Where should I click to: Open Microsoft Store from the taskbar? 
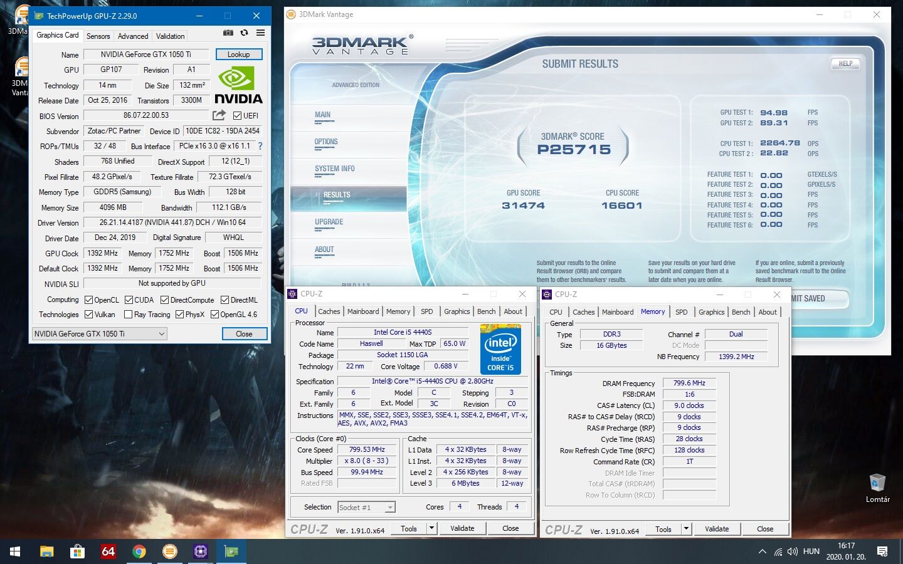coord(77,551)
